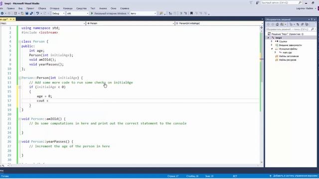The width and height of the screenshot is (319, 179).
Task: Click the notifications filter flag icon
Action: point(251,2)
